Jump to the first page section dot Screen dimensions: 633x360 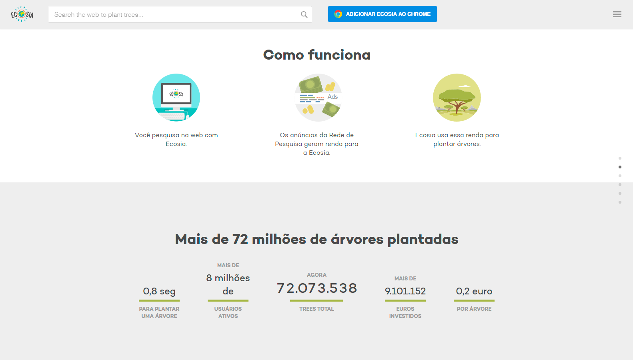(620, 158)
